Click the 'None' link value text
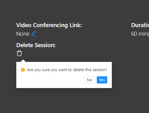This screenshot has height=113, width=149. click(23, 34)
